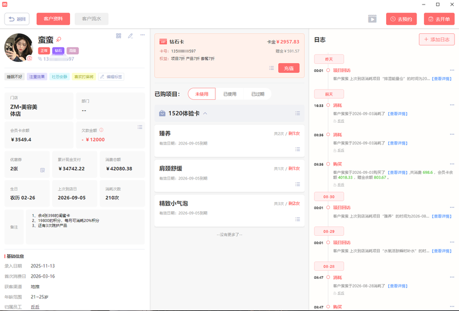Screen dimensions: 459x311
Task: Click the 会员卡余额 ¥3549.4 value
Action: (x=21, y=139)
